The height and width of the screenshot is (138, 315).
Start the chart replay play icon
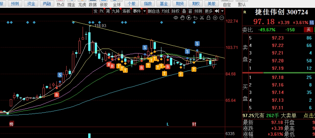189,18
